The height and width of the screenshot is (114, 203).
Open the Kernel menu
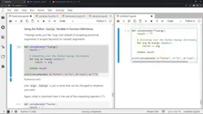tap(41, 10)
